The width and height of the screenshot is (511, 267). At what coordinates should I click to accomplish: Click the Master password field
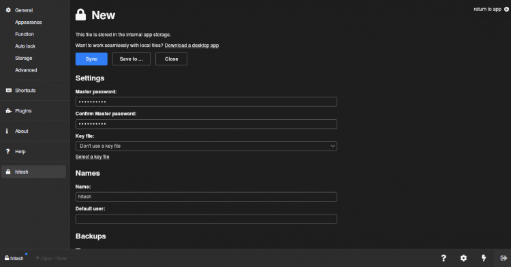tap(206, 101)
